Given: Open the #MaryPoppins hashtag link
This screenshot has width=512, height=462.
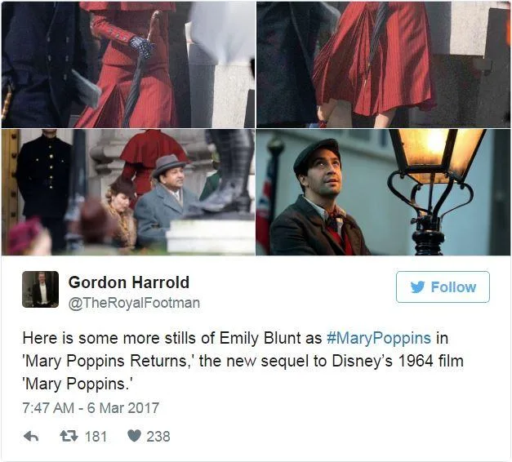Looking at the screenshot, I should point(379,338).
